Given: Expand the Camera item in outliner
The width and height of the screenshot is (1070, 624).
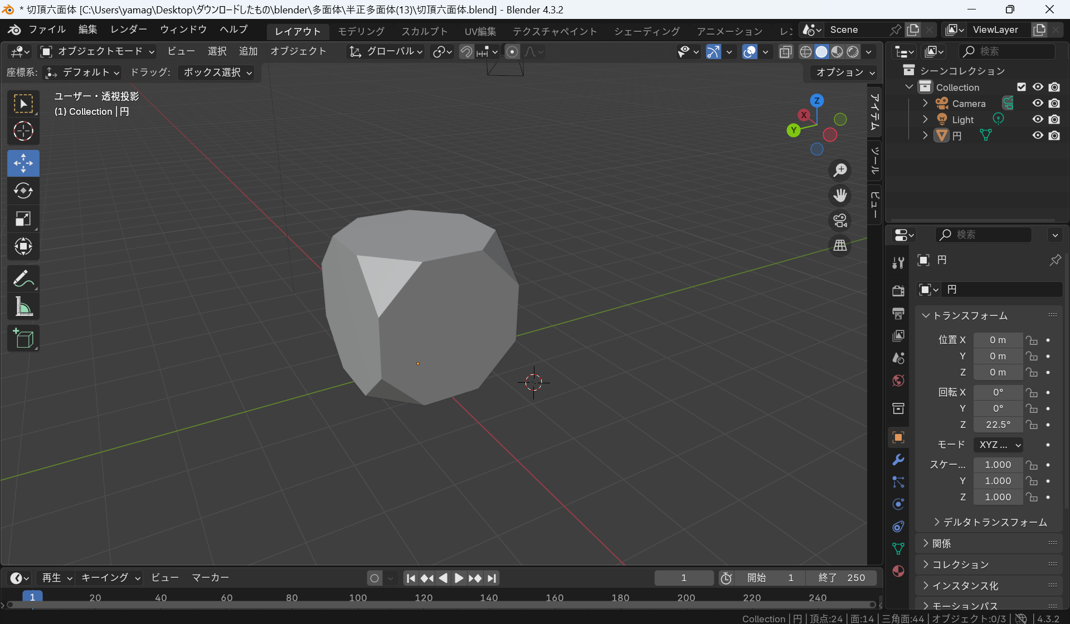Looking at the screenshot, I should 925,104.
